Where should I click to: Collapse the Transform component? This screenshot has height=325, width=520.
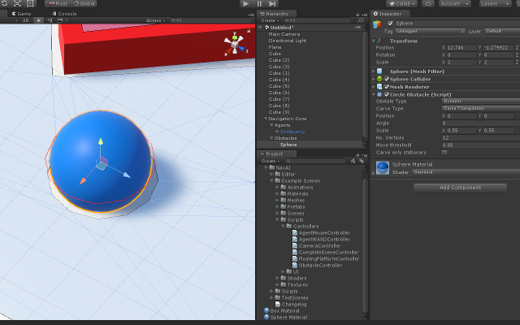[x=374, y=41]
